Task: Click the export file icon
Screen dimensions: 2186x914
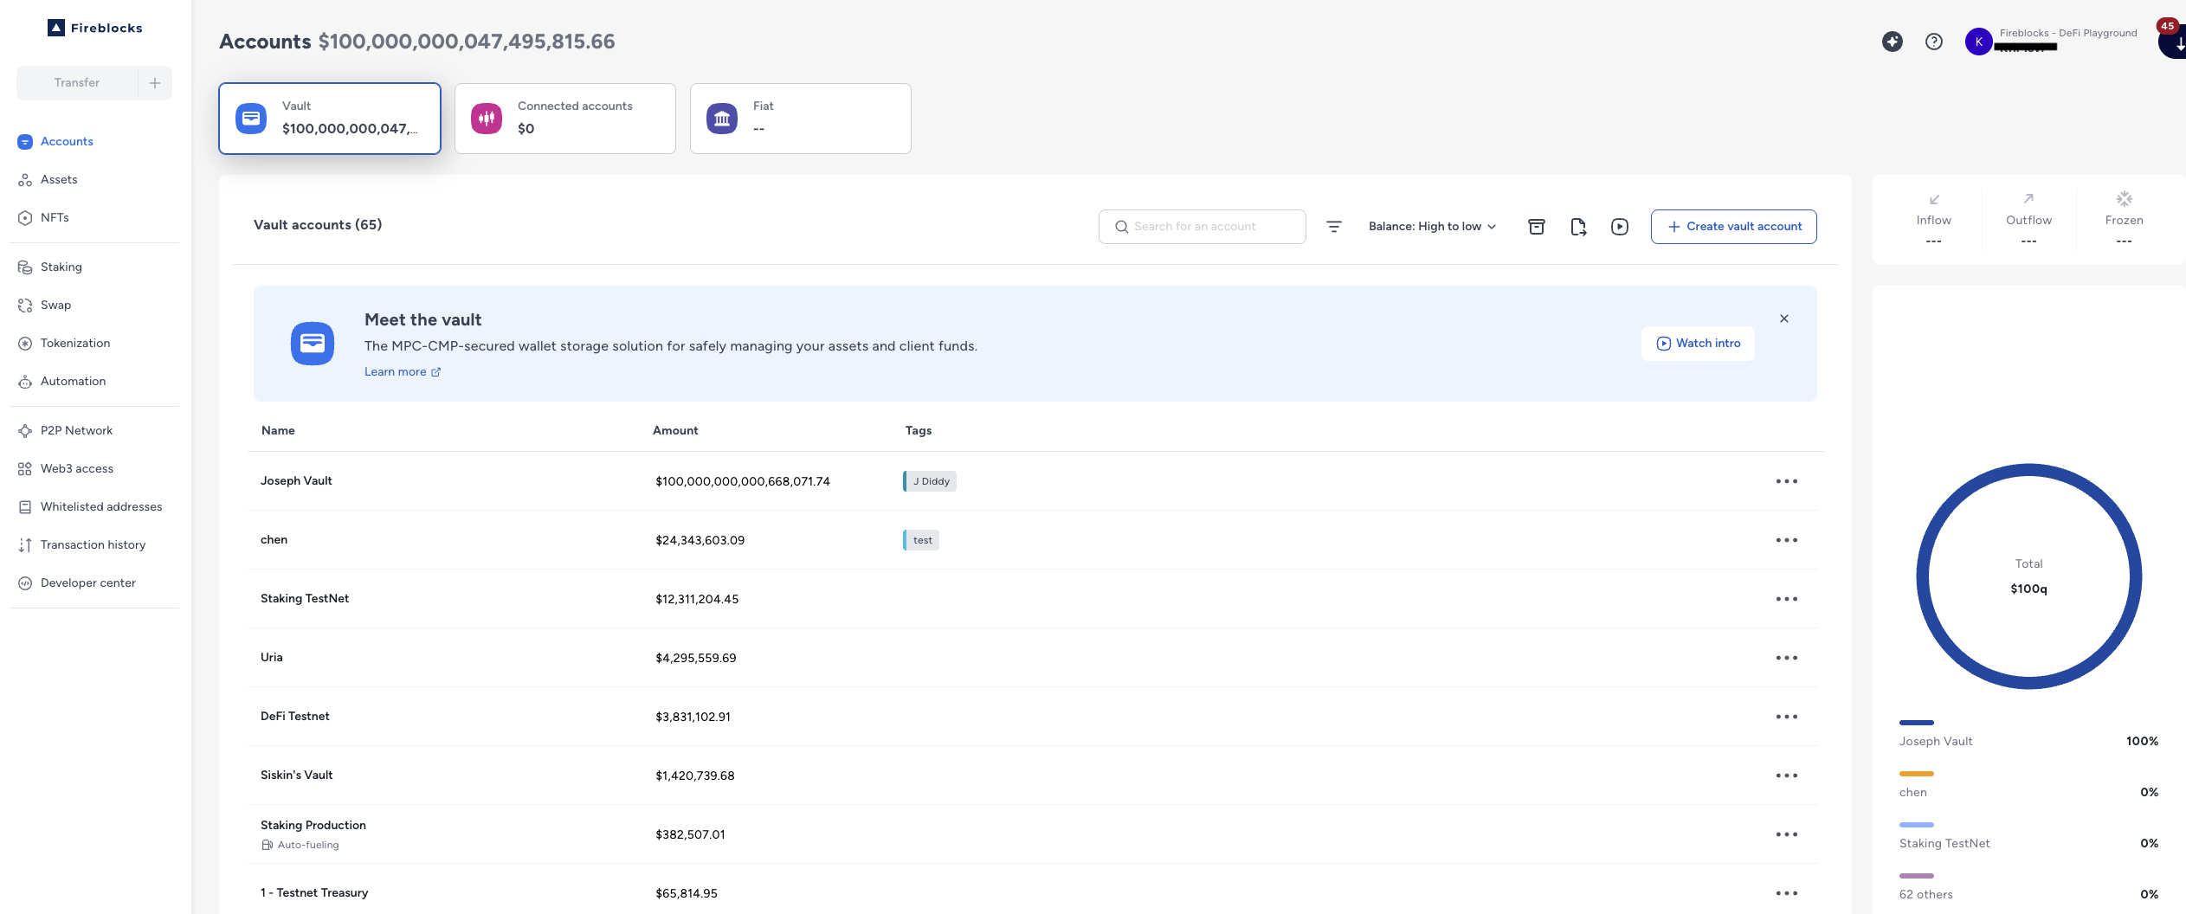Action: (x=1578, y=227)
